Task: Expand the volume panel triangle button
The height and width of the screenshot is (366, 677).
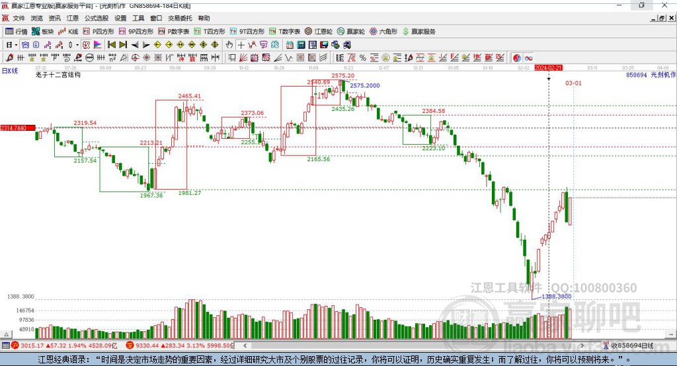Action: (x=7, y=334)
